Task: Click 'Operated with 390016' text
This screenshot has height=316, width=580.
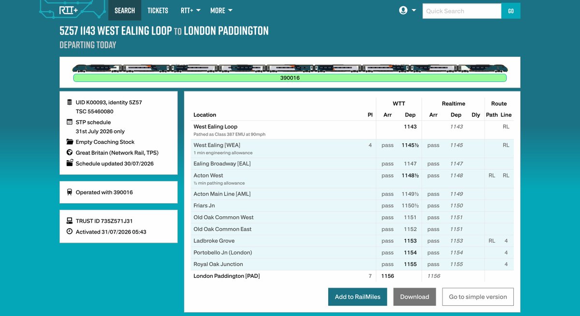Action: click(x=104, y=192)
